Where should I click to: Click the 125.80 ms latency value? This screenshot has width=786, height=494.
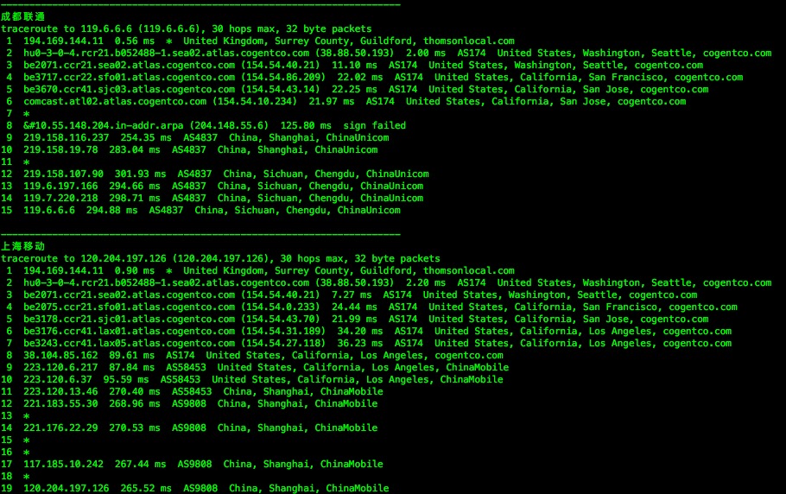[306, 125]
